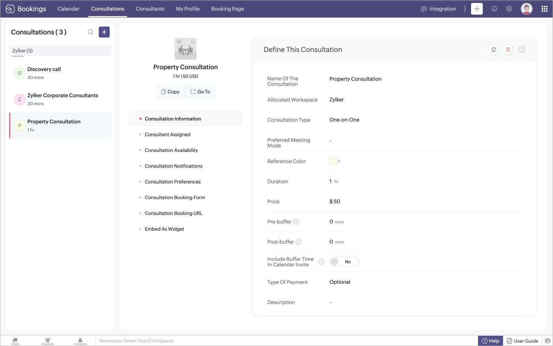Select Zylker Corporate Consultants in list
Image resolution: width=553 pixels, height=346 pixels.
tap(60, 99)
